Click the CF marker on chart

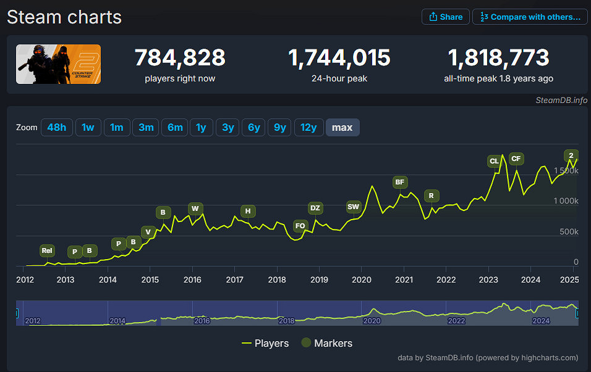coord(516,159)
